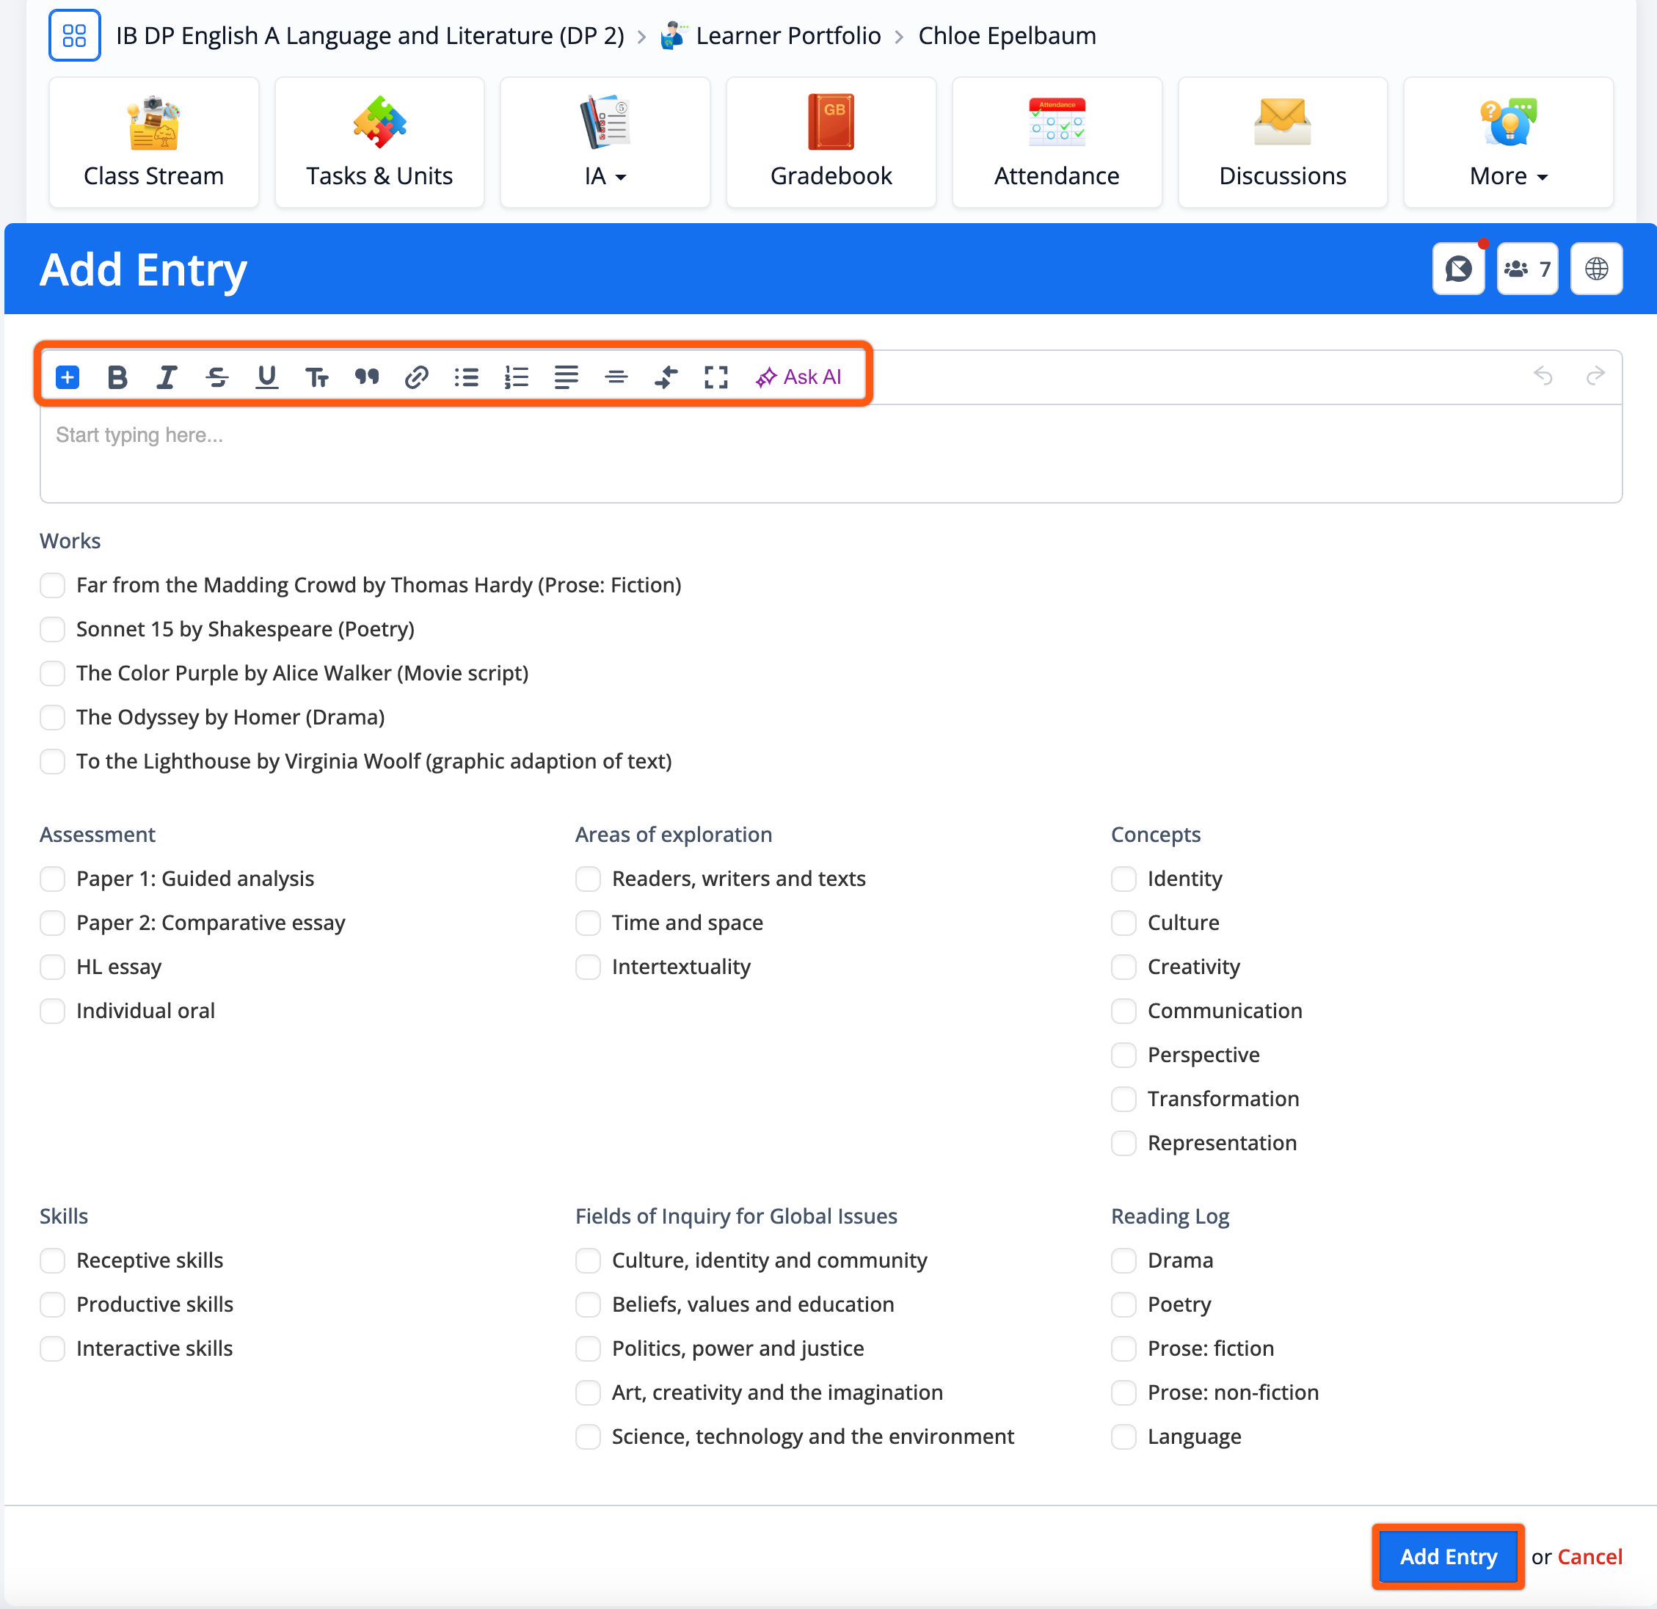Create a numbered list
The height and width of the screenshot is (1609, 1657).
click(x=516, y=377)
